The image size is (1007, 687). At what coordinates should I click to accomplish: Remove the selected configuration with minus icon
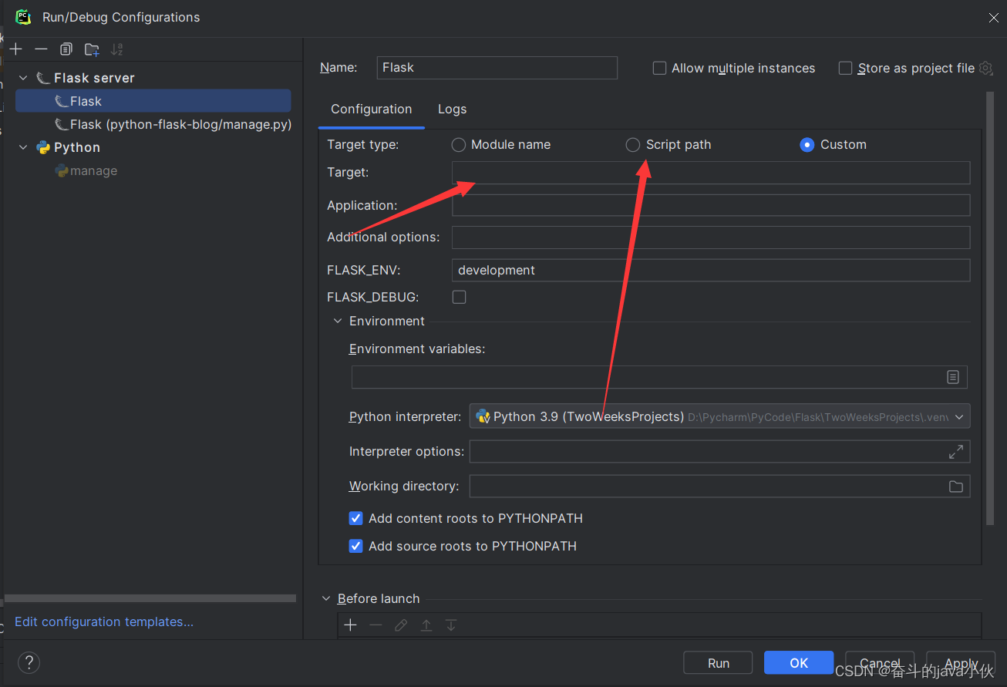coord(41,49)
